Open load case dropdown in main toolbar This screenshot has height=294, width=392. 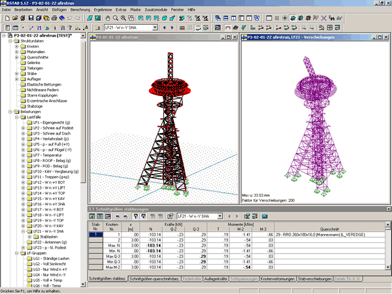(155, 28)
